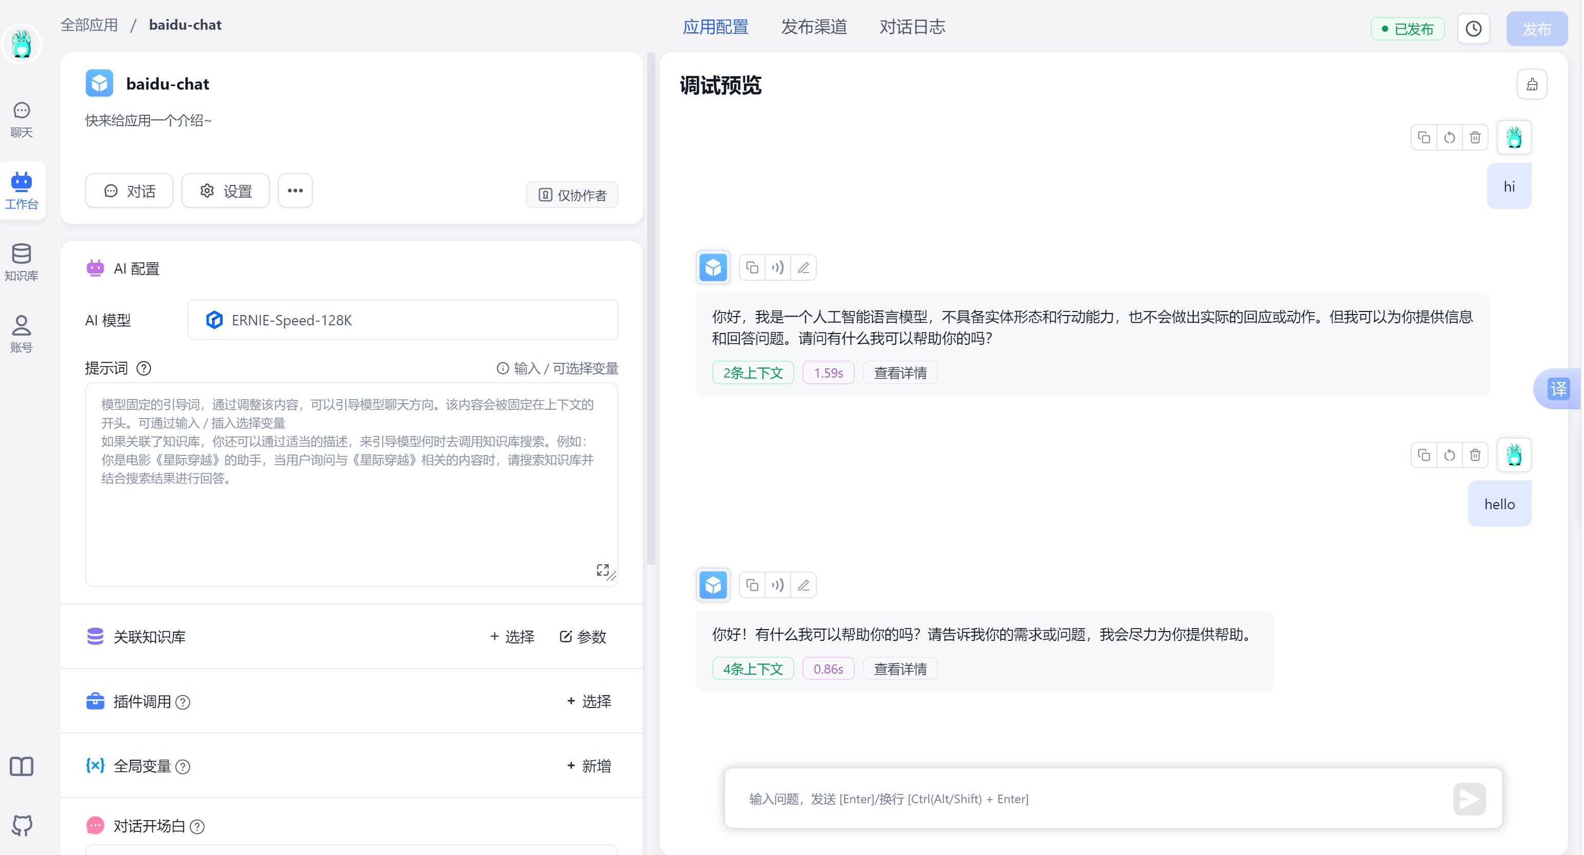Click the 发布 publish button
The height and width of the screenshot is (855, 1584).
(x=1536, y=29)
